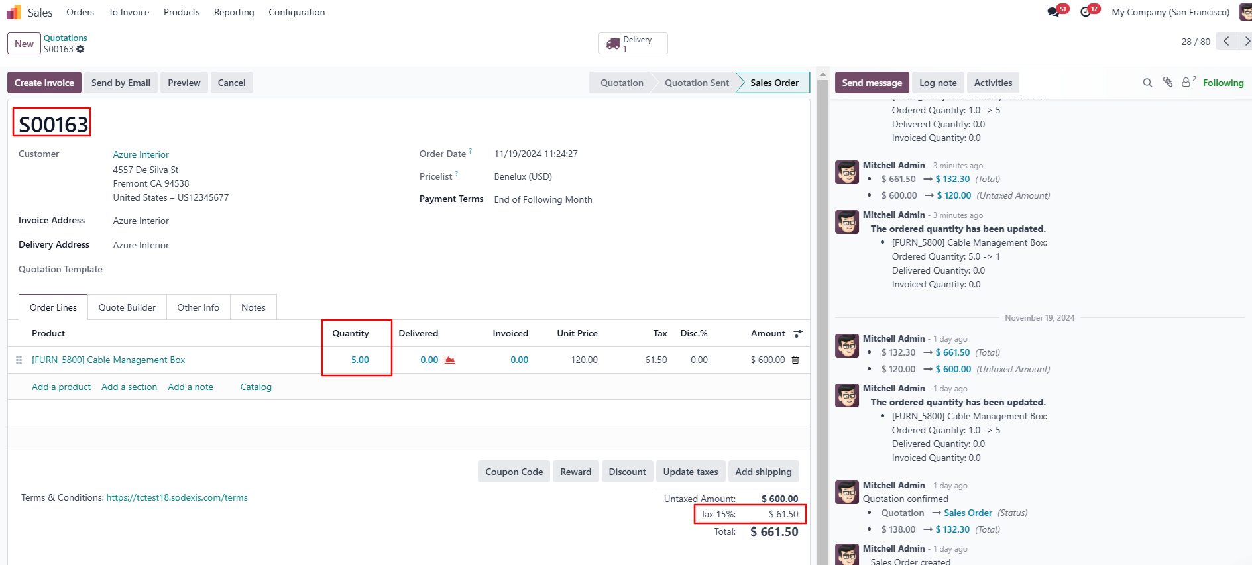Image resolution: width=1252 pixels, height=565 pixels.
Task: Edit the unit price 120.00 cell
Action: [584, 360]
